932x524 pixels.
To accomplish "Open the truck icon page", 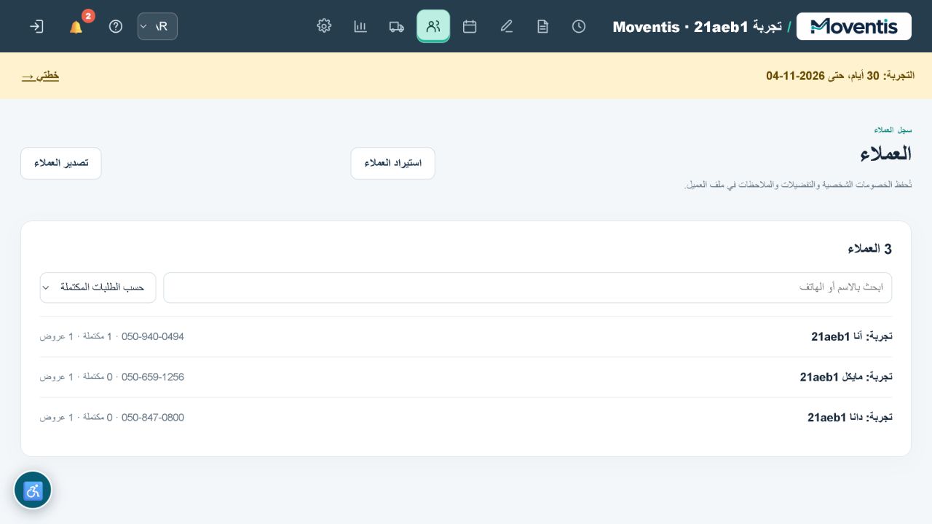I will click(397, 26).
